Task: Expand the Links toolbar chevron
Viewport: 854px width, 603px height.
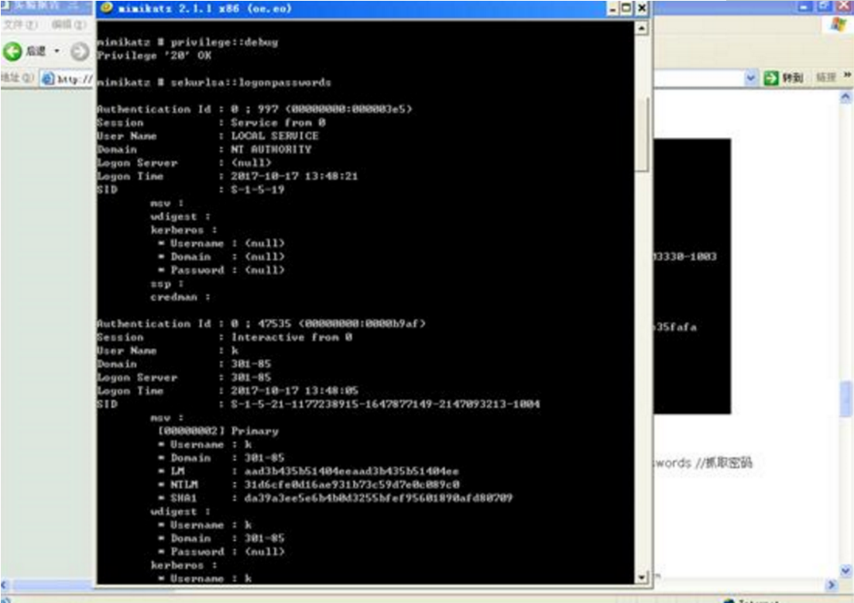Action: 847,76
